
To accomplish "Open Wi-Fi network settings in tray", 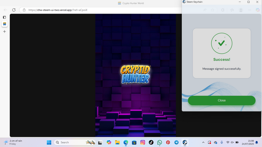I will (x=228, y=143).
